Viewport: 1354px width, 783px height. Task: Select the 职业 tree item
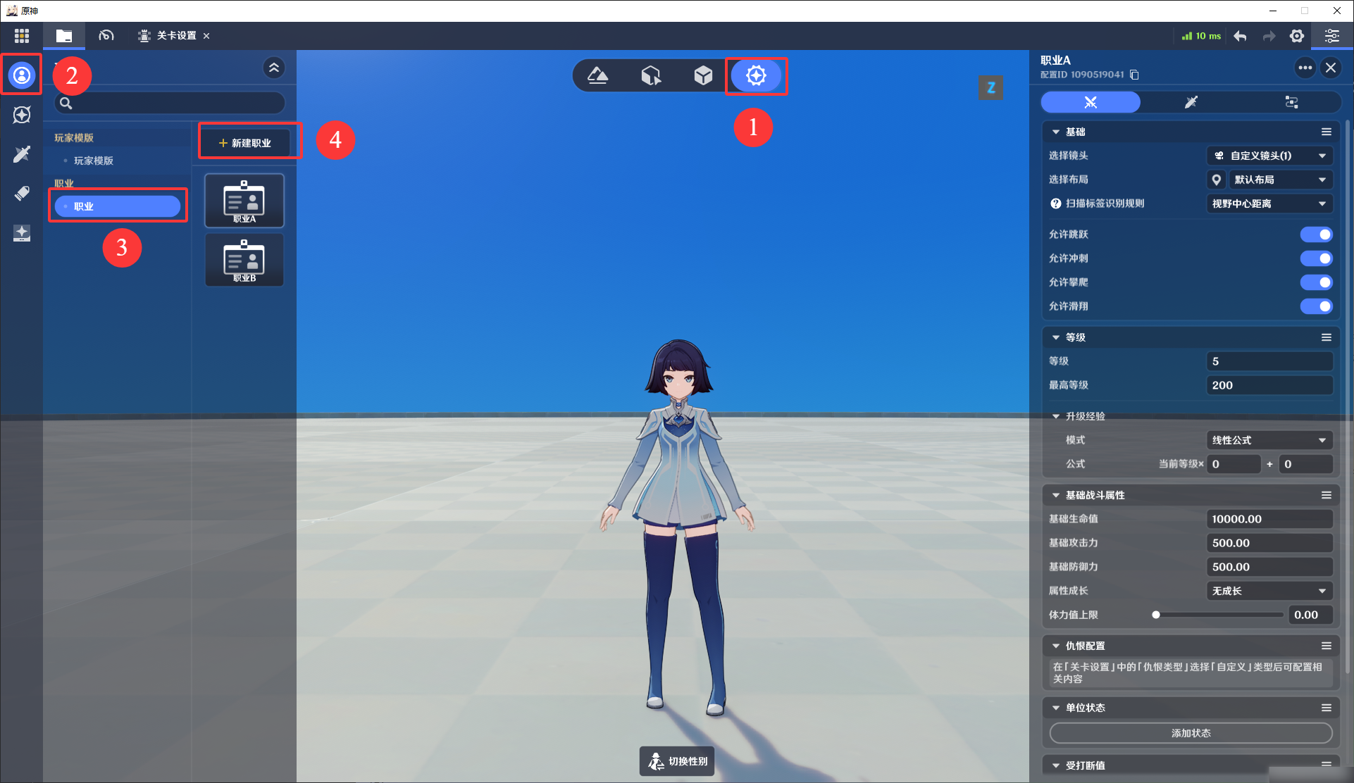pyautogui.click(x=118, y=206)
